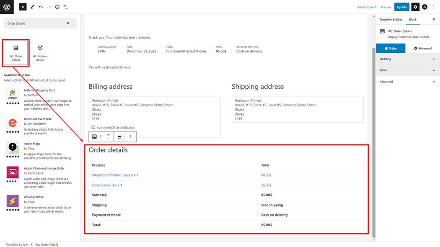Open the List View icon
The height and width of the screenshot is (247, 440).
66,7
